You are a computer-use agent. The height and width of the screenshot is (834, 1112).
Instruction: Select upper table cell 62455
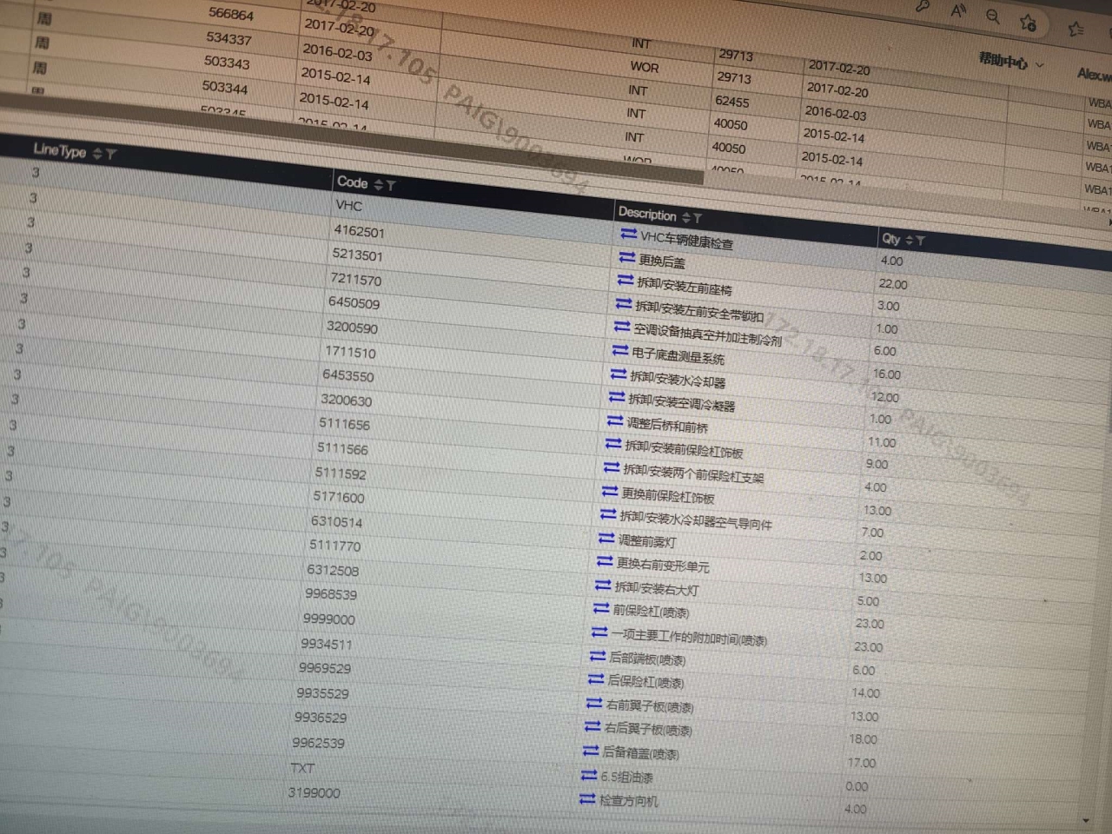(x=731, y=101)
